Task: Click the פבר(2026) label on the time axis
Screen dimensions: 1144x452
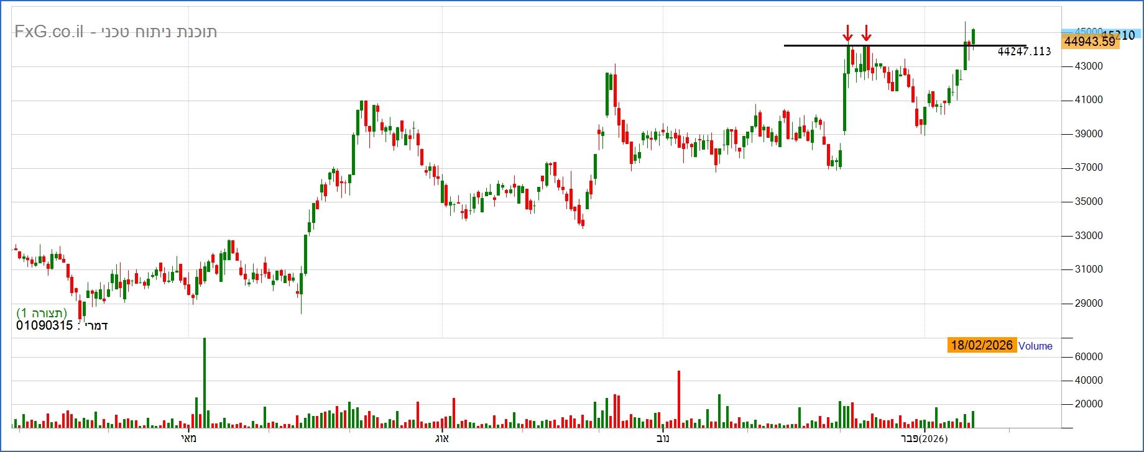Action: (x=925, y=439)
